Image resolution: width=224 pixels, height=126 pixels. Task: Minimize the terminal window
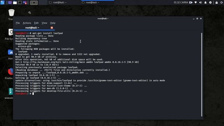pos(194,19)
